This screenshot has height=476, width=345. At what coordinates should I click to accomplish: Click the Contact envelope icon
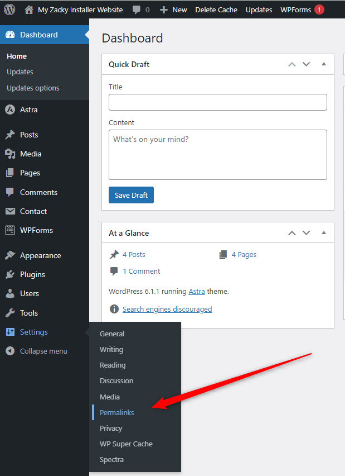point(10,211)
